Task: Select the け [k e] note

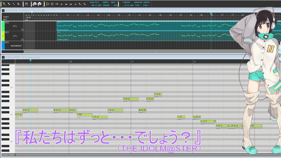Action: click(x=150, y=99)
